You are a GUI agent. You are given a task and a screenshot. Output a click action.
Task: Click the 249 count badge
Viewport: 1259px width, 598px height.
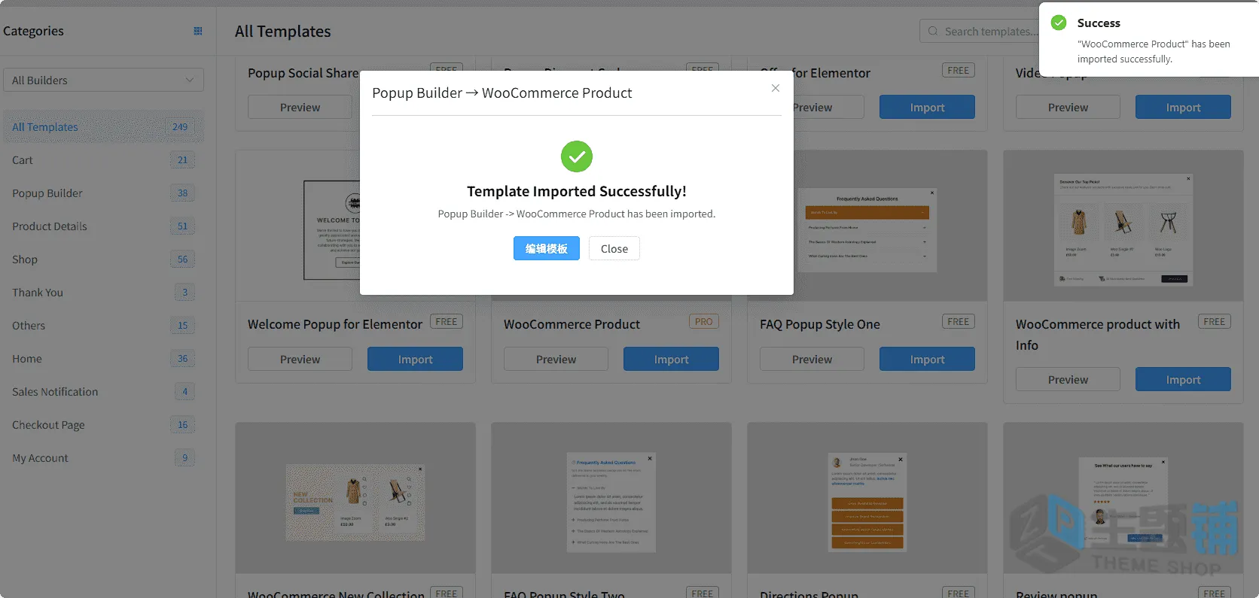coord(180,126)
